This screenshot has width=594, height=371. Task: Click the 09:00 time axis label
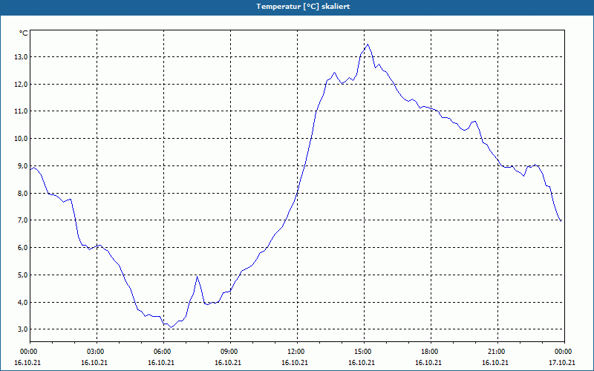tap(230, 352)
